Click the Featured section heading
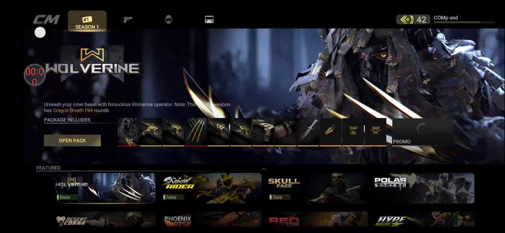Image resolution: width=505 pixels, height=233 pixels. [x=49, y=168]
